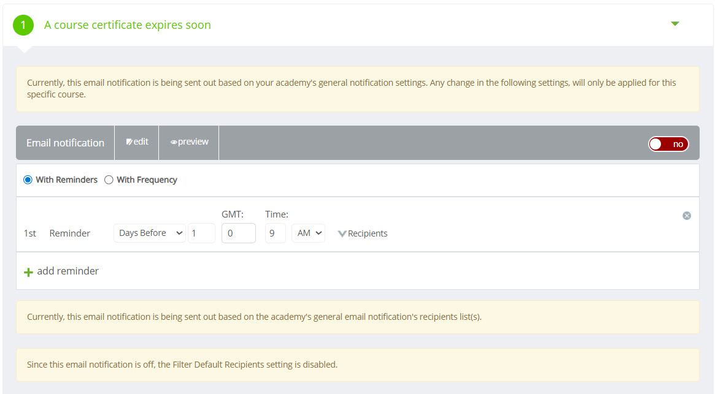Image resolution: width=715 pixels, height=394 pixels.
Task: Select the With Reminders radio button
Action: pos(28,180)
